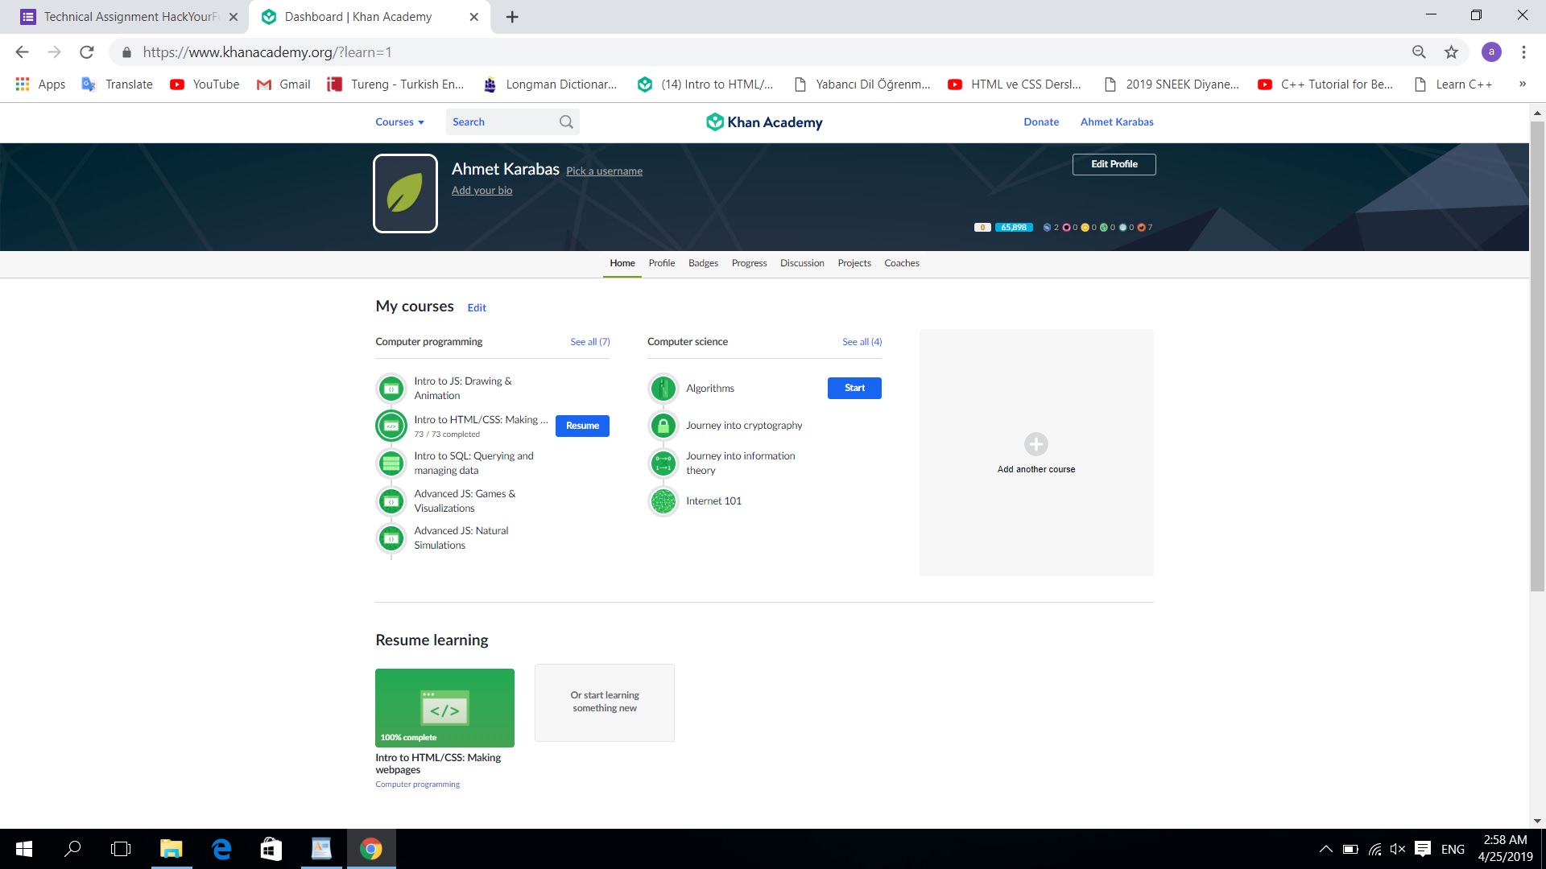Open Windows Start menu
The height and width of the screenshot is (869, 1546).
tap(24, 849)
